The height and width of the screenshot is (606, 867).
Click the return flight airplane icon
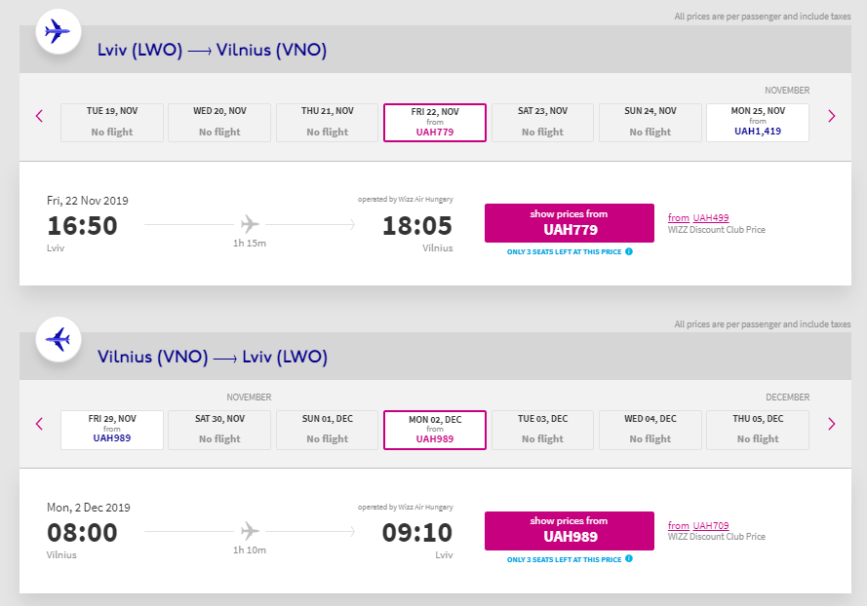[x=58, y=339]
